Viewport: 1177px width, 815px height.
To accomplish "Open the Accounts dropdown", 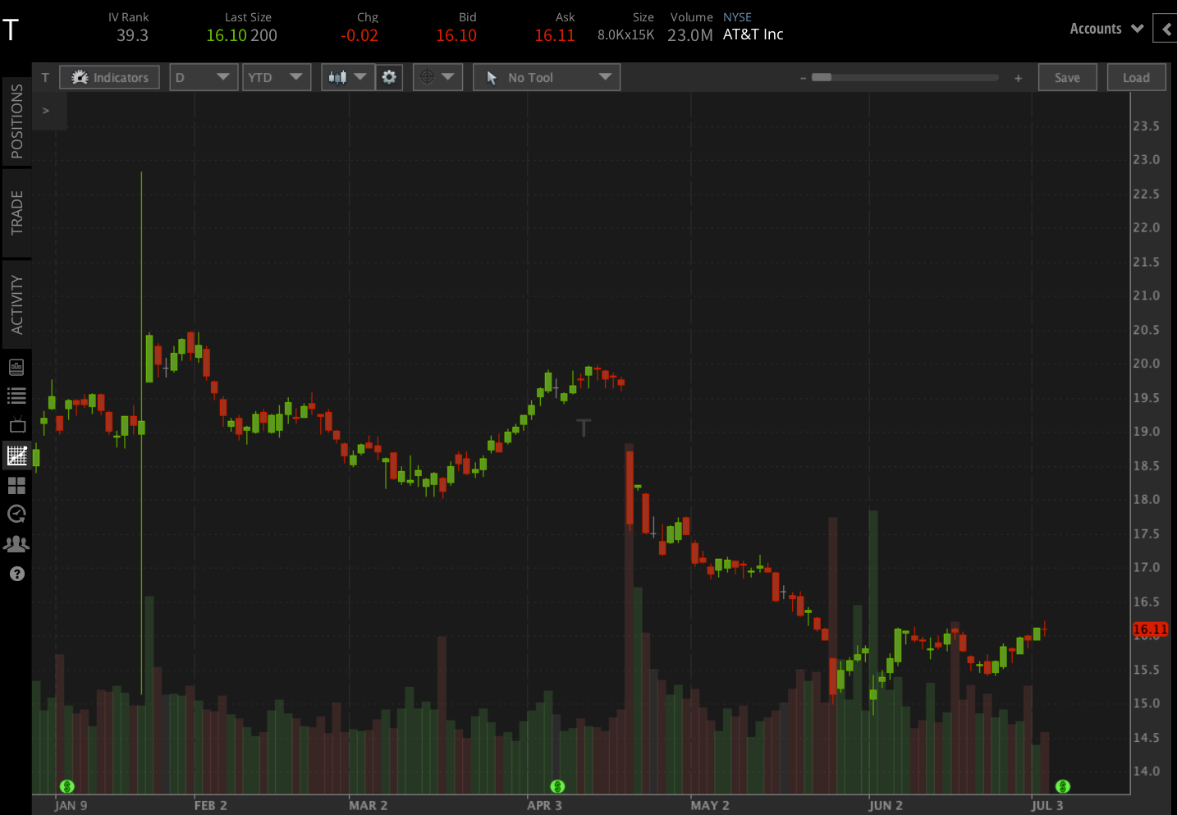I will point(1106,28).
